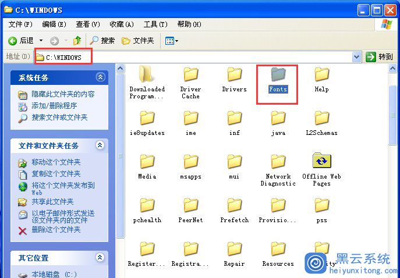Open the 文件(F) menu
This screenshot has width=400, height=278.
(20, 24)
